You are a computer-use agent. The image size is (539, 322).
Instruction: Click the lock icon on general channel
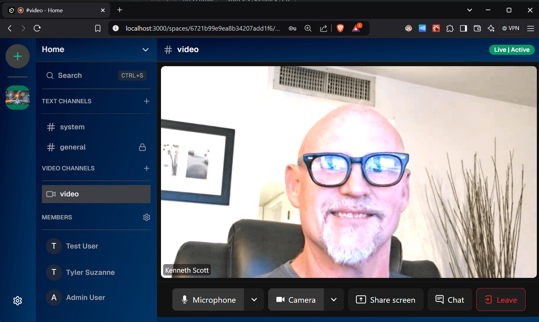click(142, 147)
